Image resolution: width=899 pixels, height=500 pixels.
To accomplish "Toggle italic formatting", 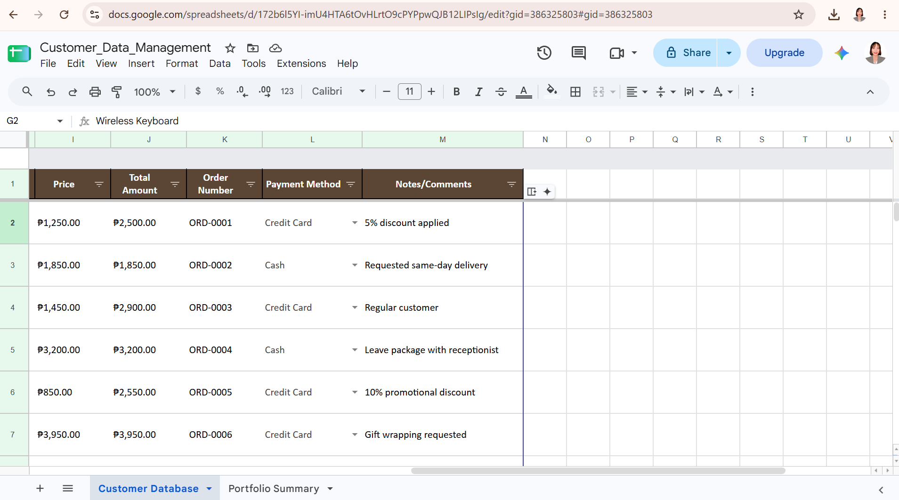I will tap(478, 92).
